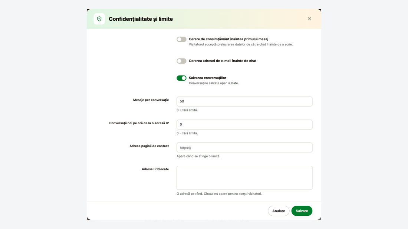The width and height of the screenshot is (408, 229).
Task: Close the Confidențialitate și limite dialog
Action: click(309, 19)
